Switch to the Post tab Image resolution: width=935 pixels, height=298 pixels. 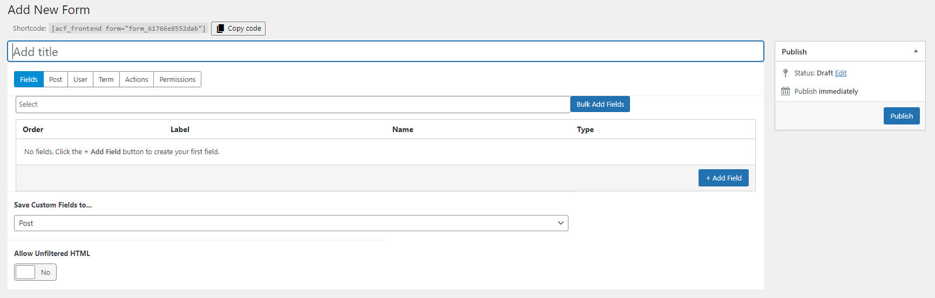coord(56,79)
